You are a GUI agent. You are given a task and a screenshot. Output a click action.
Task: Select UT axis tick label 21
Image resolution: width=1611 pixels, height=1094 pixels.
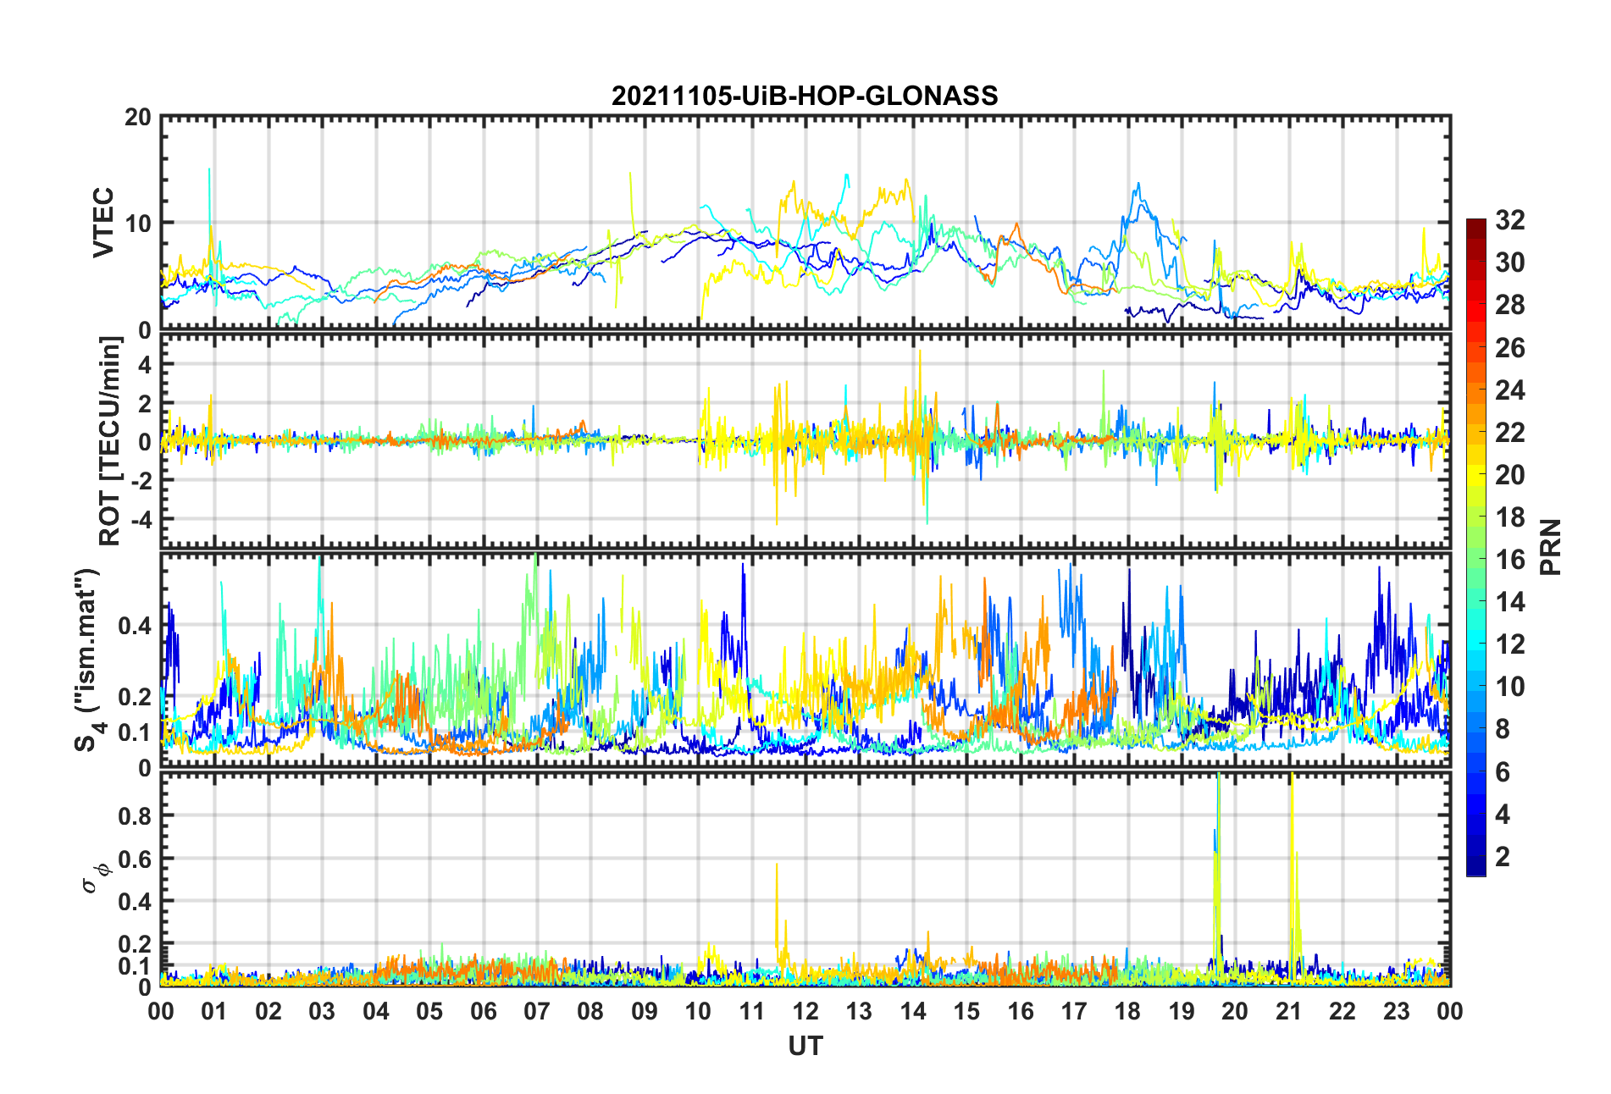(1289, 1011)
